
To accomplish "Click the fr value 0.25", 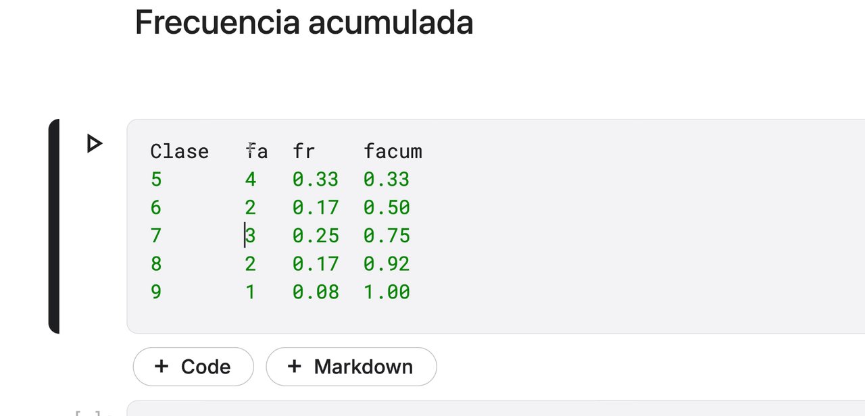I will coord(316,236).
